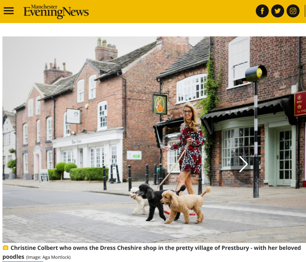This screenshot has height=262, width=306.
Task: Click the red plaque at photo's right edge
Action: (300, 103)
